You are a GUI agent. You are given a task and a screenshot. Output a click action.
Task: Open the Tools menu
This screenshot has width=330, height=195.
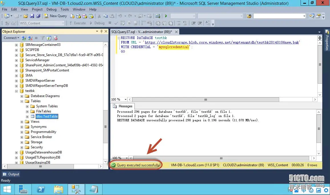point(65,9)
